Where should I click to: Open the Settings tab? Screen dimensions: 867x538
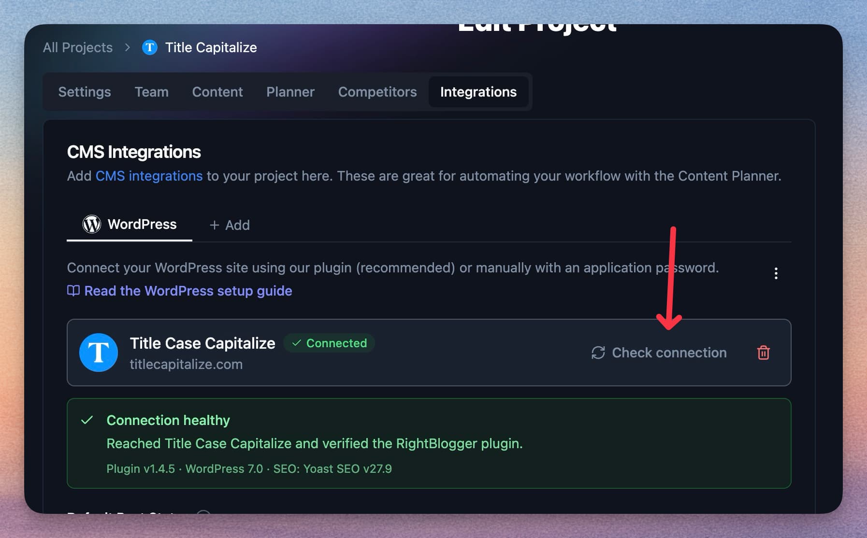pyautogui.click(x=85, y=92)
